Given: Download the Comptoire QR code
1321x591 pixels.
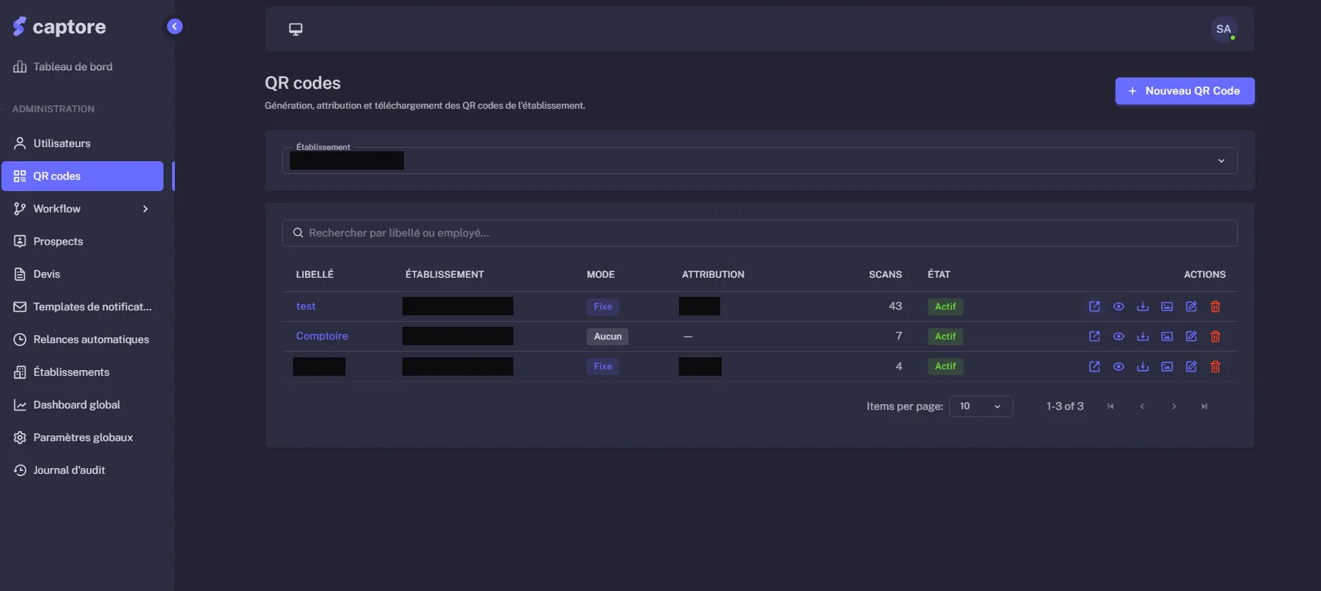Looking at the screenshot, I should click(1143, 336).
